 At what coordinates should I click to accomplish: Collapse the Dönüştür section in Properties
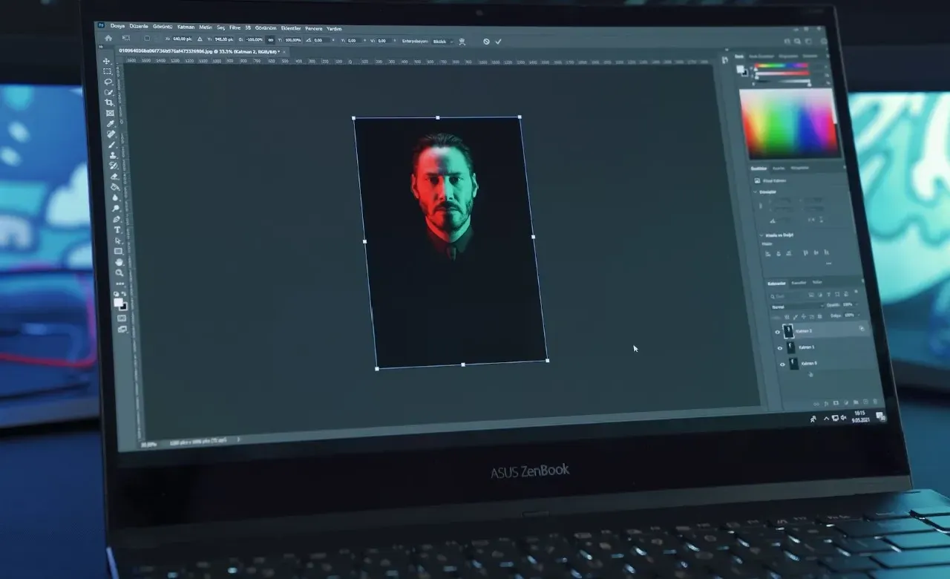pos(756,192)
